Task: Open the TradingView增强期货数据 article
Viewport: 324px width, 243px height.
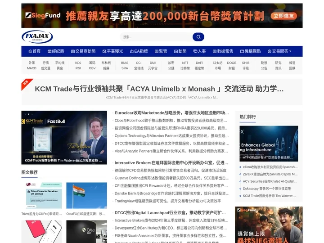Action: pyautogui.click(x=168, y=201)
